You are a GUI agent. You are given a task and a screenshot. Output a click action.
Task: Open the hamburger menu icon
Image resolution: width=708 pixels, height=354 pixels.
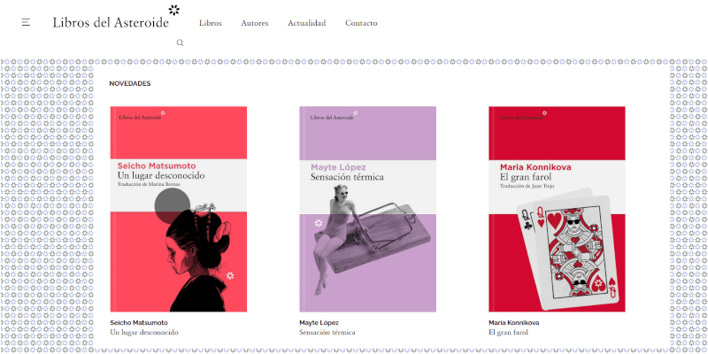(x=26, y=22)
